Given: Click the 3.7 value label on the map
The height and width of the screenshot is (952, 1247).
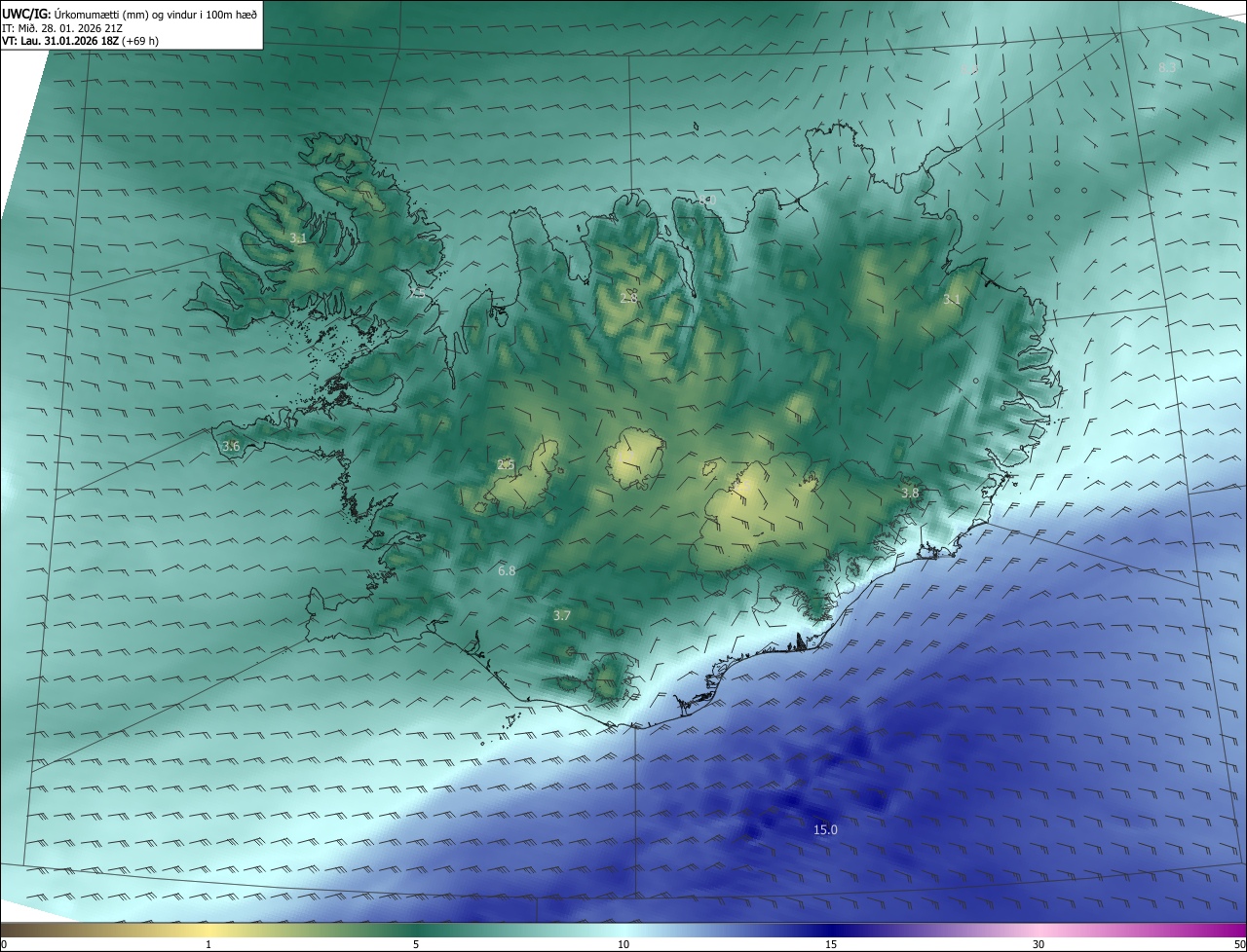Looking at the screenshot, I should click(x=562, y=615).
